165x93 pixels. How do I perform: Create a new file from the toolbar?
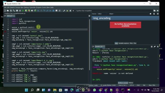[5, 11]
